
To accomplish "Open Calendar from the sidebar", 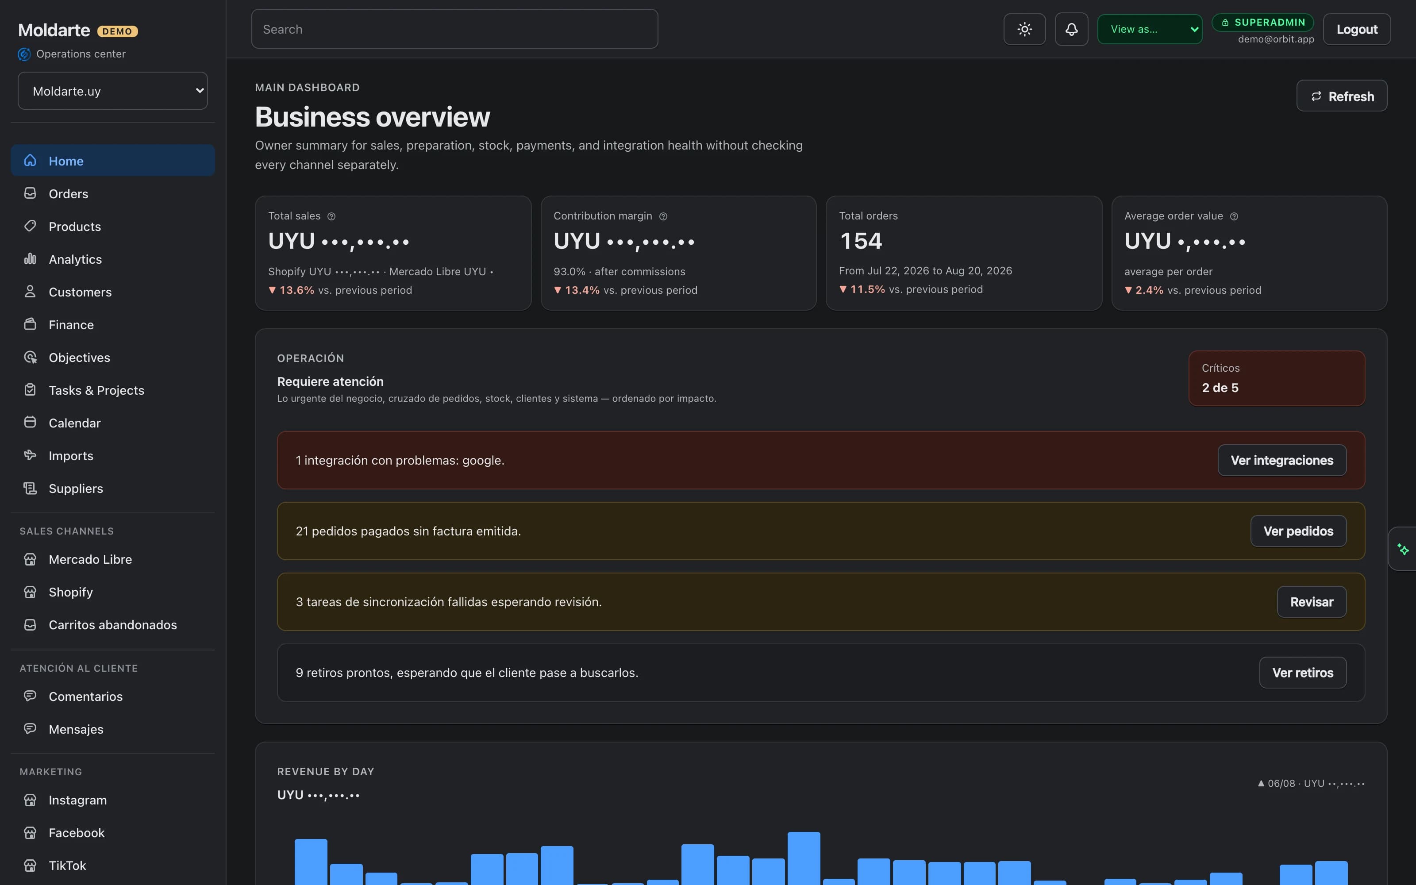I will pos(113,423).
